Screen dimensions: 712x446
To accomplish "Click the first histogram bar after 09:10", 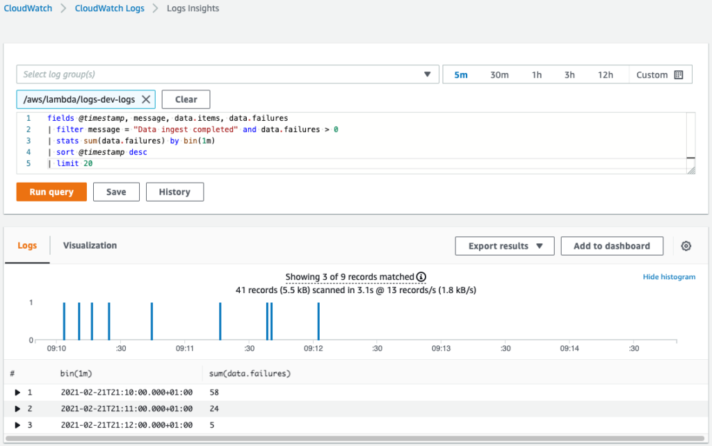I will click(64, 321).
